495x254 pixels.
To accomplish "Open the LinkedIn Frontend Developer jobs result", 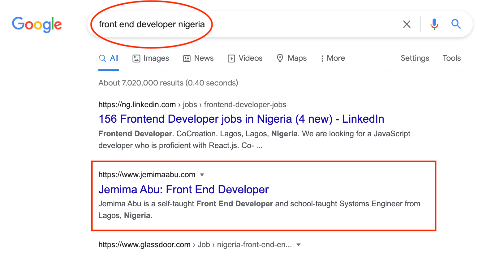I will (241, 119).
